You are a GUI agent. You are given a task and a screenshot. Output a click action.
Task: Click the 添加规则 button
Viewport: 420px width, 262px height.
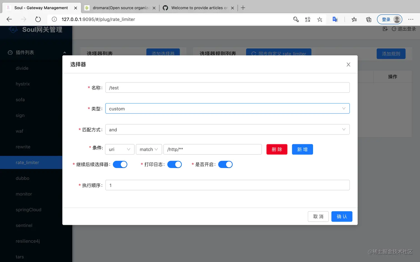pyautogui.click(x=391, y=54)
